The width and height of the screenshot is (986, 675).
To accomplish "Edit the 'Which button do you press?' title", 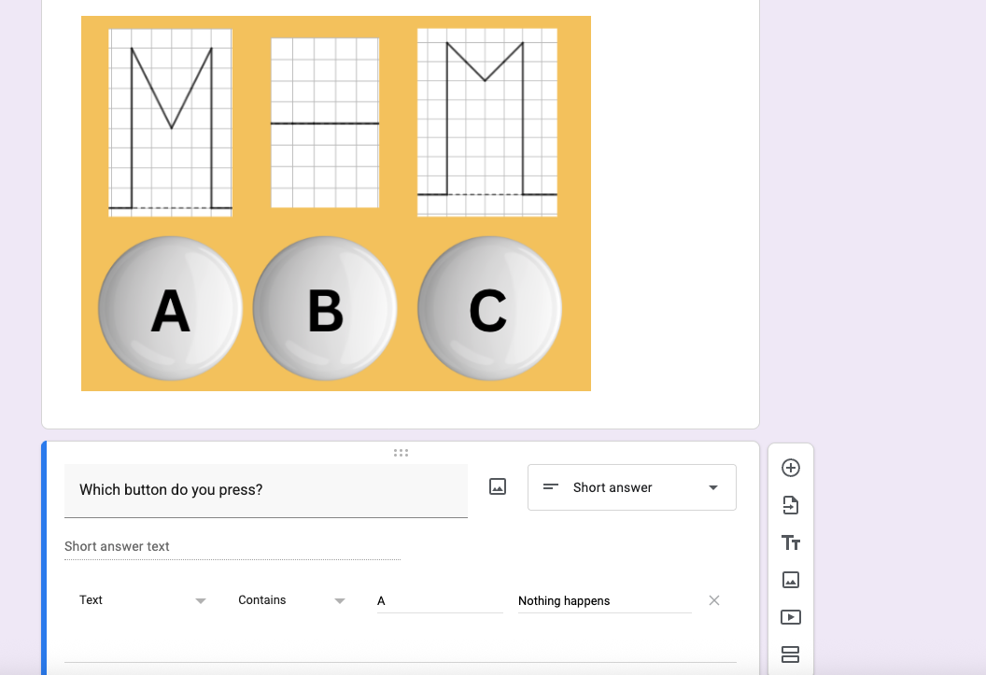I will point(266,490).
